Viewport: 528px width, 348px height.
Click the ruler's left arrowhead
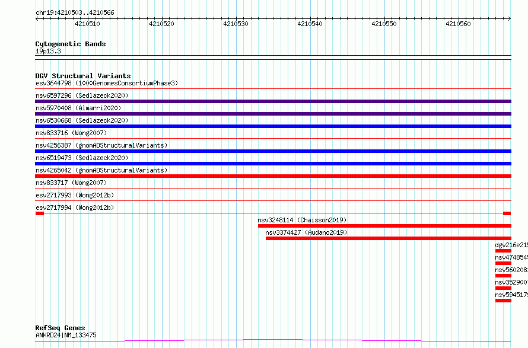pyautogui.click(x=37, y=18)
